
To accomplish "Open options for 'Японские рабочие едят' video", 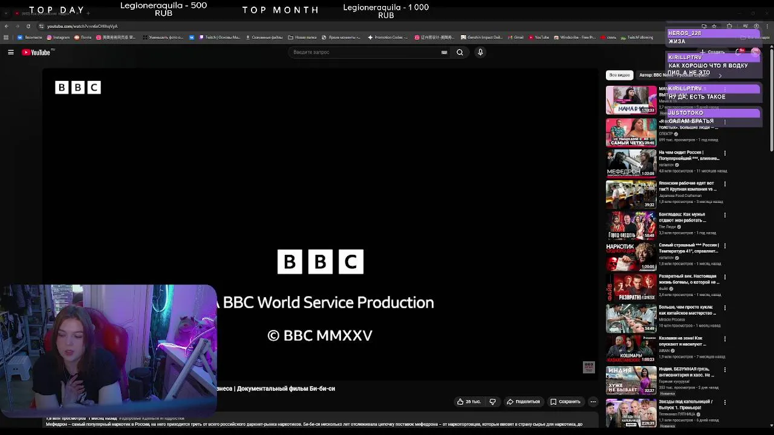I will [x=725, y=184].
